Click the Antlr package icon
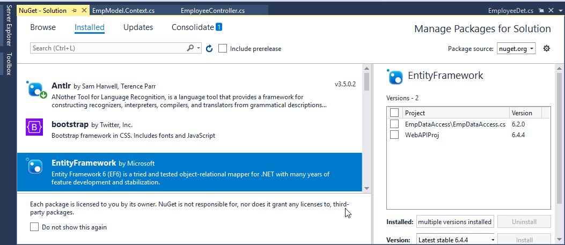Viewport: 565px width, 245px height. (35, 89)
